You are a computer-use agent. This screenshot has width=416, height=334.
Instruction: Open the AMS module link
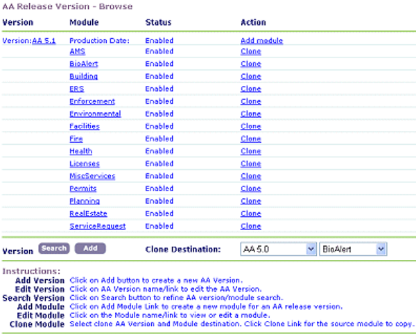coord(78,51)
